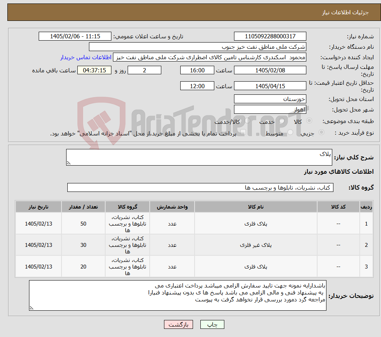
Task: Click the announcement date field 1405/02/06 - 11:15
Action: coord(75,36)
